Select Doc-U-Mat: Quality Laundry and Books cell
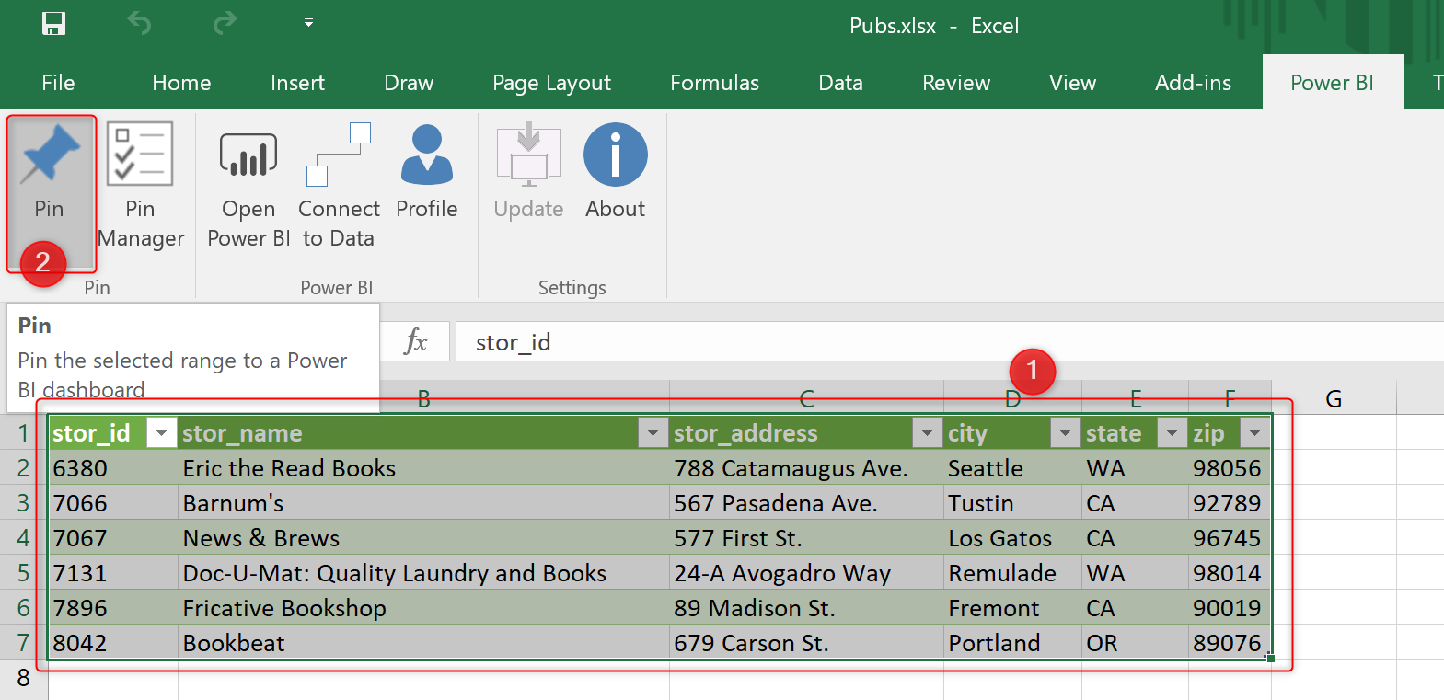The height and width of the screenshot is (700, 1444). 423,572
